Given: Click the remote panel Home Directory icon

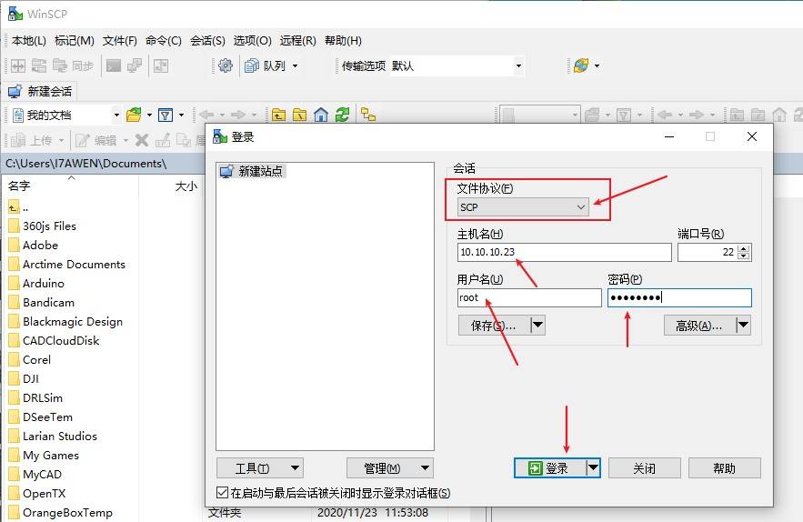Looking at the screenshot, I should (779, 115).
